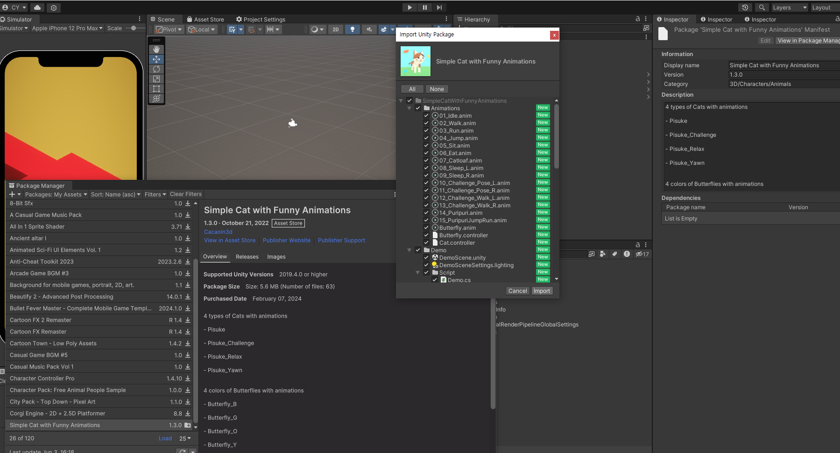Screen dimensions: 840x453
Task: Select the Move tool in Scene view
Action: [156, 59]
